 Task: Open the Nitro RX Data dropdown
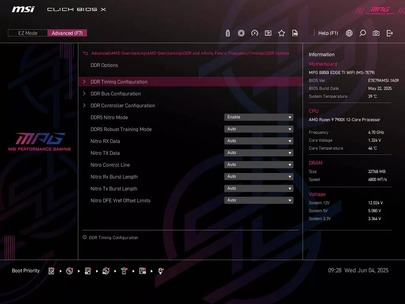pyautogui.click(x=259, y=141)
